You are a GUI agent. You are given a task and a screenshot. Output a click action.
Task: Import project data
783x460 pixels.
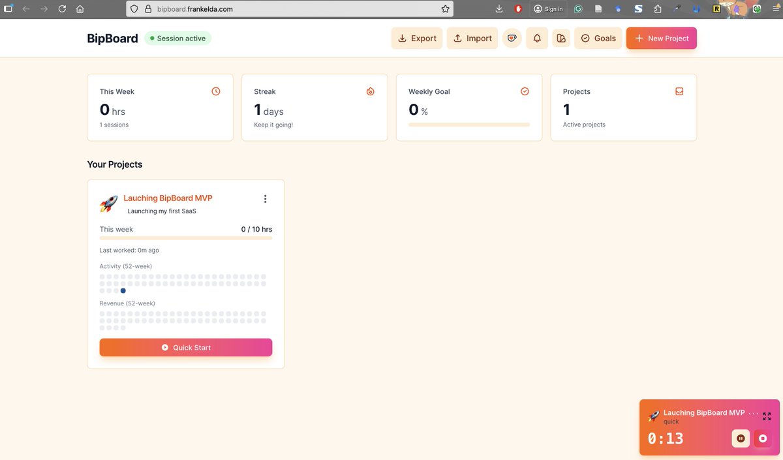coord(472,38)
